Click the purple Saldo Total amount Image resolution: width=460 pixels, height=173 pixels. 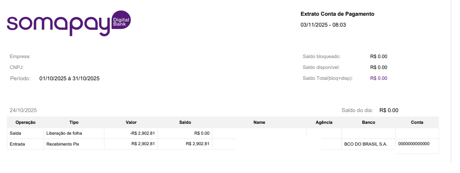coord(379,78)
